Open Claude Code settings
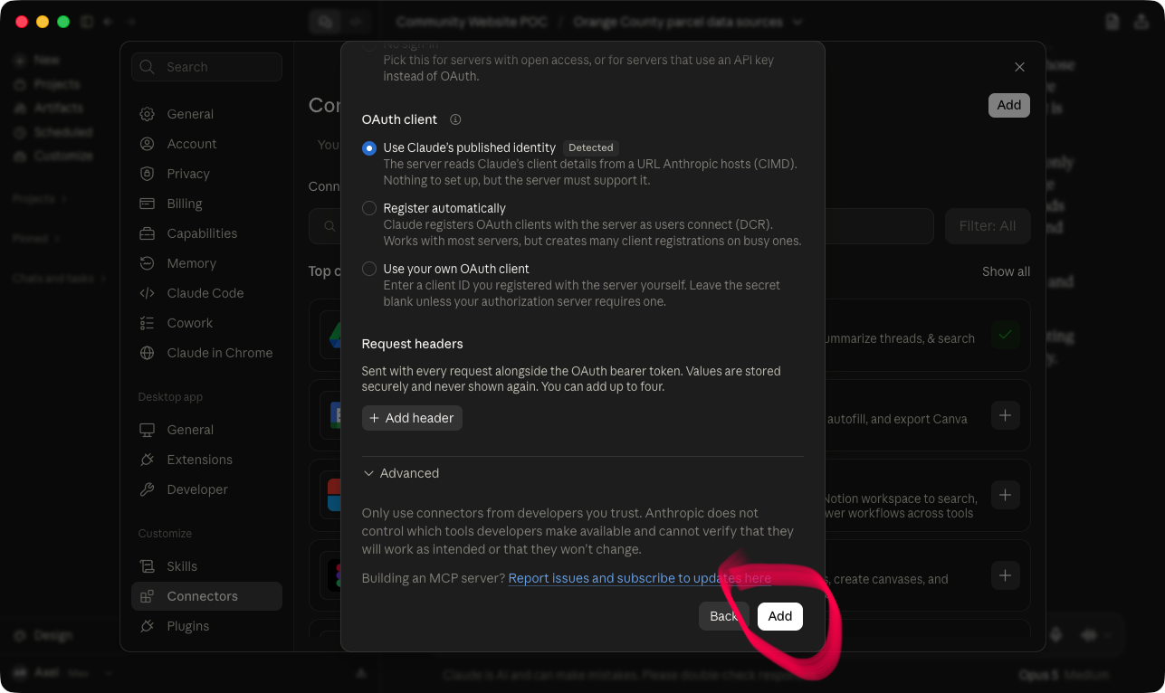Image resolution: width=1165 pixels, height=693 pixels. pos(206,293)
